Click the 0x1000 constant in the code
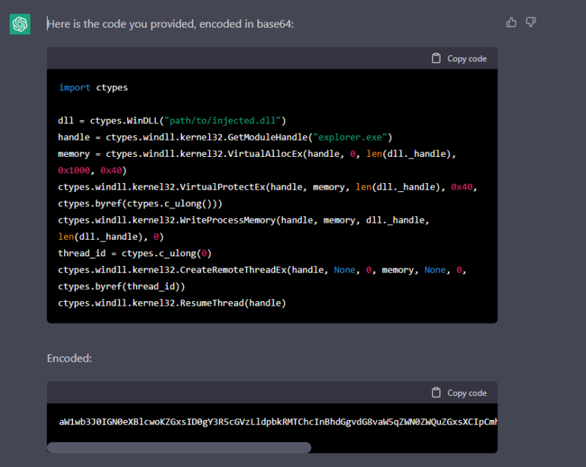This screenshot has height=467, width=586. pos(74,170)
